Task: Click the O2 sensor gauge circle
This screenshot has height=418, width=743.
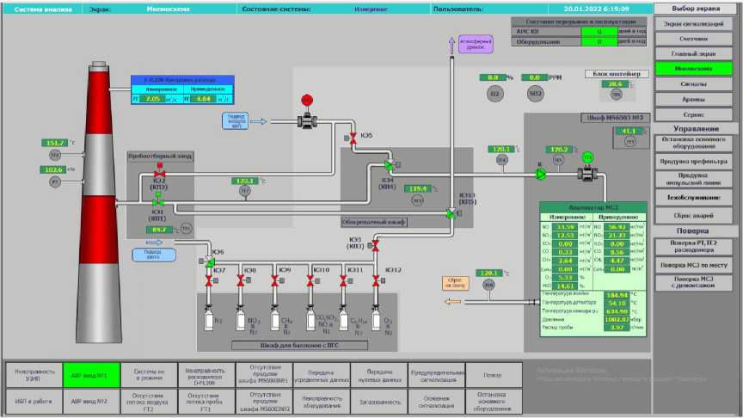Action: point(494,93)
